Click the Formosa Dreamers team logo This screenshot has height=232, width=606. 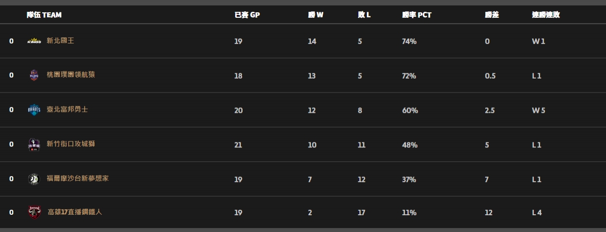[34, 179]
